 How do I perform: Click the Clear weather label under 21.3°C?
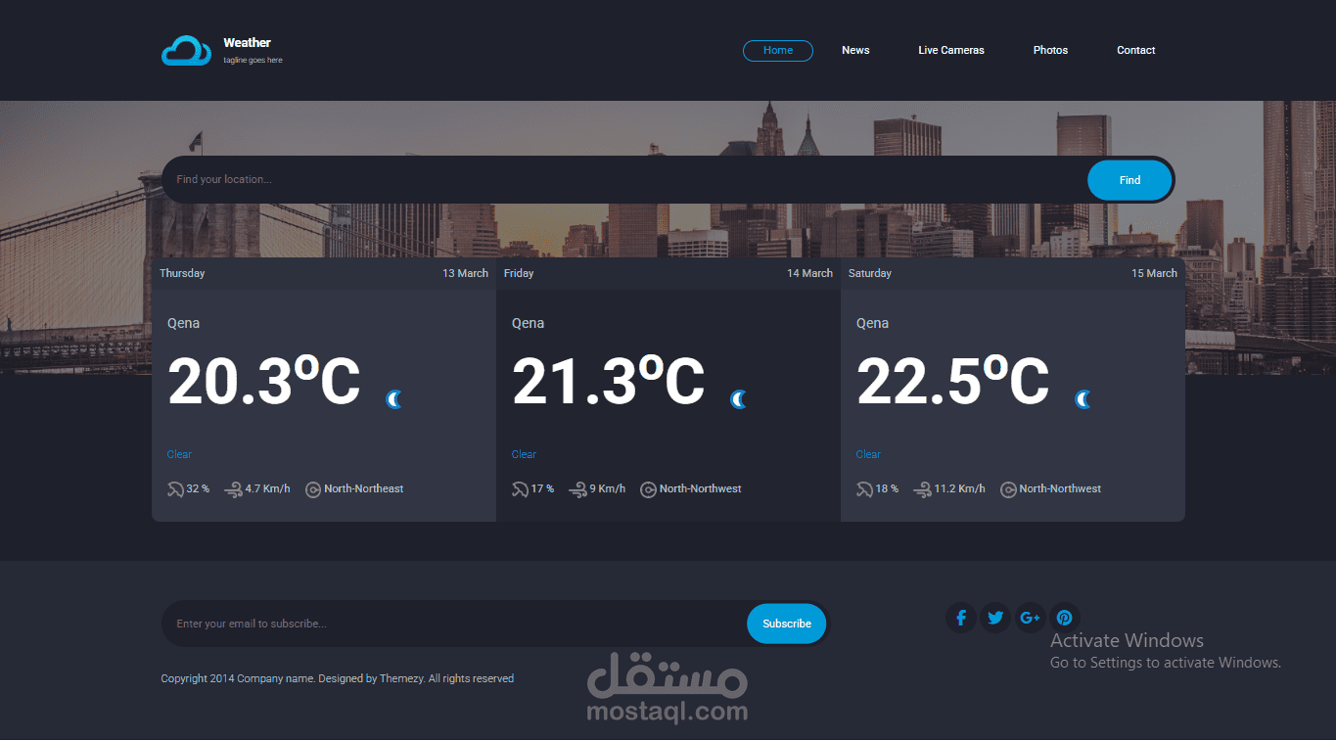point(523,453)
